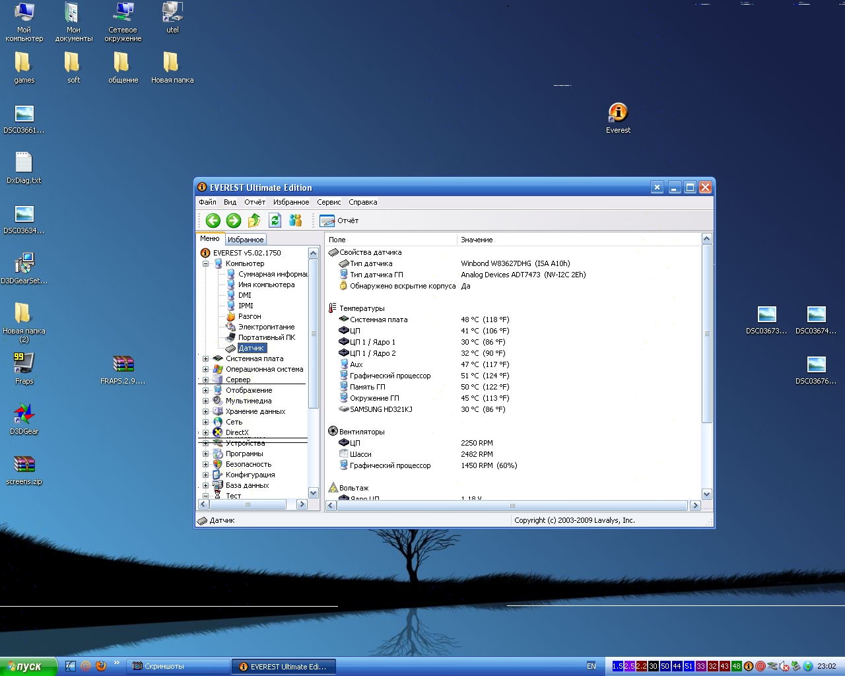Screen dimensions: 845x676
Task: Select Обнаружено вскрытие корпуса row
Action: pyautogui.click(x=513, y=286)
